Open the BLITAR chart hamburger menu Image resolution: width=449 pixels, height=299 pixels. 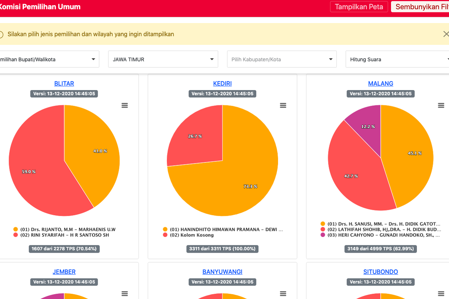click(125, 106)
